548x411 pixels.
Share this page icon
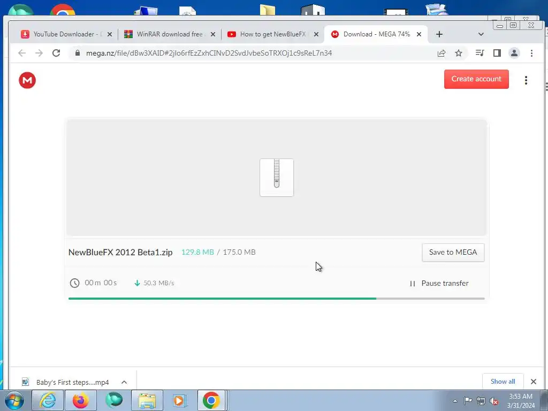click(x=442, y=53)
